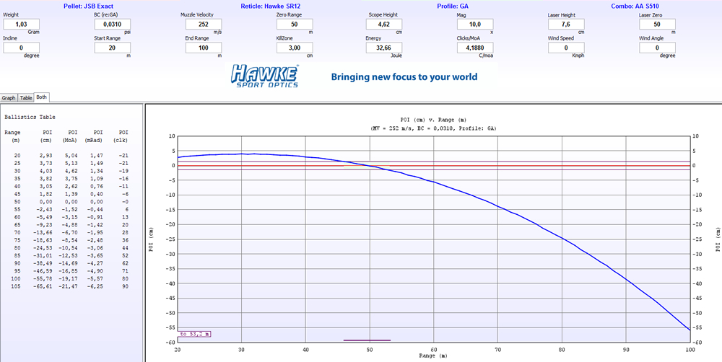Click the POI value 2,93 at range 20
Screen dimensions: 722x362
(45, 156)
